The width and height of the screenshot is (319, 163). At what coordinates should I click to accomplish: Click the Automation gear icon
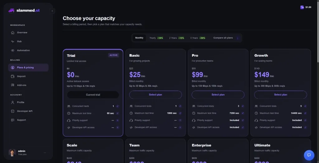(x=12, y=50)
